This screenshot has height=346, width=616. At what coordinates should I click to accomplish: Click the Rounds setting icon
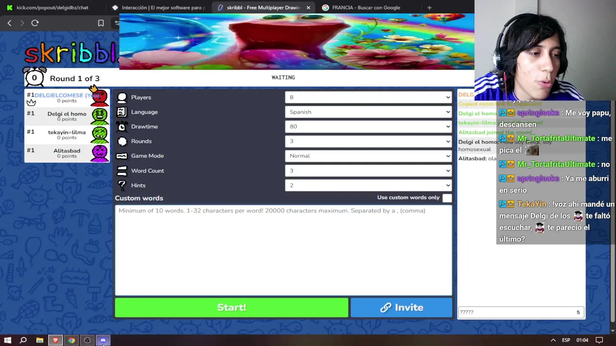[x=122, y=141]
